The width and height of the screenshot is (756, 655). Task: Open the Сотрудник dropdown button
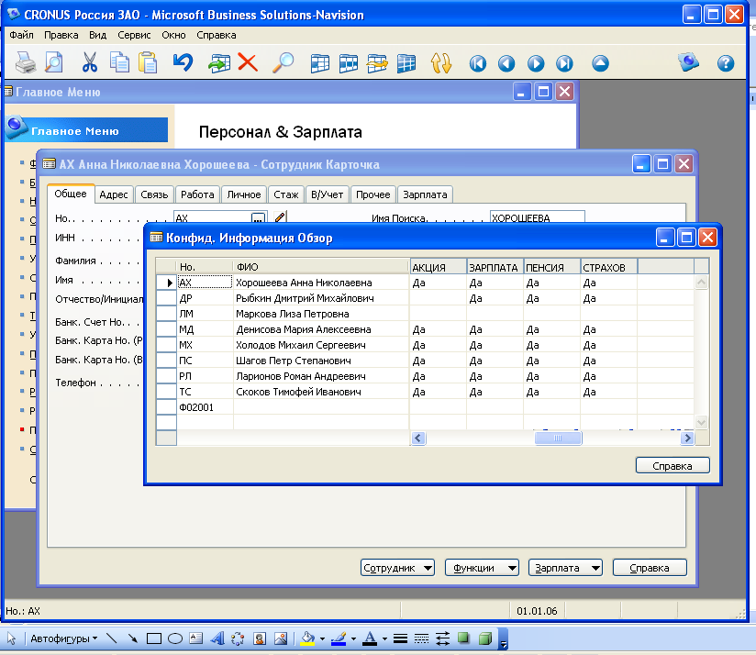click(x=398, y=568)
